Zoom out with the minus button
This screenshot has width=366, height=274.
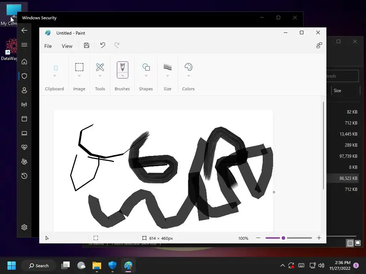pos(258,238)
